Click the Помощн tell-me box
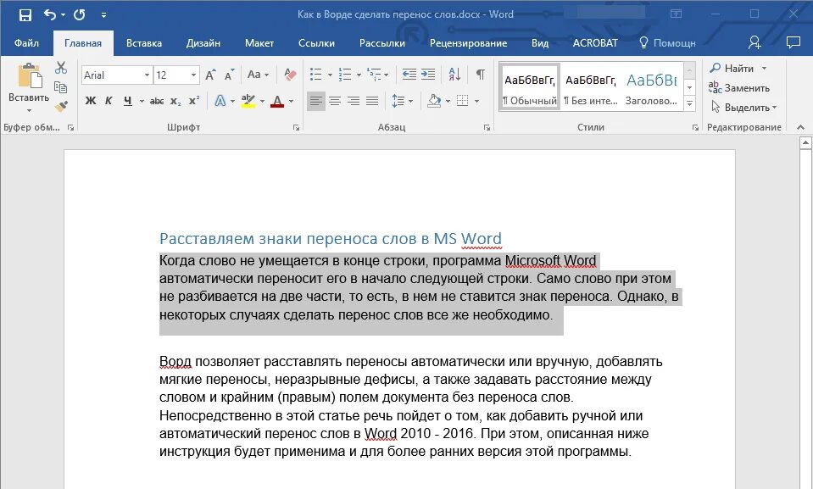Viewport: 813px width, 489px height. pyautogui.click(x=667, y=43)
